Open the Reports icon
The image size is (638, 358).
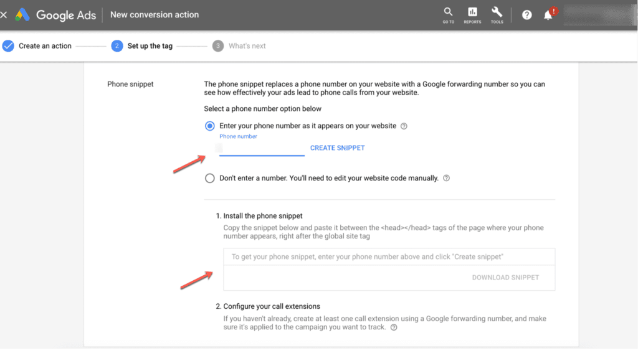pyautogui.click(x=472, y=15)
